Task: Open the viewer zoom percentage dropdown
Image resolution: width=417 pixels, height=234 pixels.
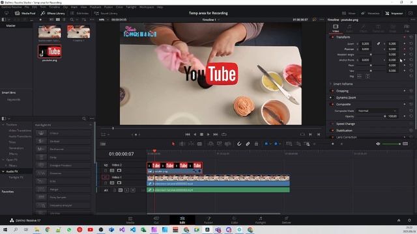Action: [104, 19]
